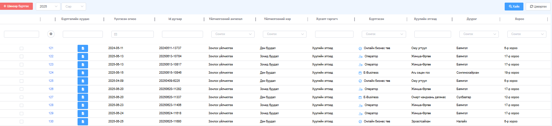552x126 pixels.
Task: Tick the checkbox for row 121
Action: coord(21,48)
